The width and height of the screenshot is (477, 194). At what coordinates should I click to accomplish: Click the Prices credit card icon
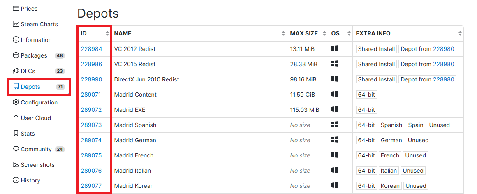click(16, 8)
